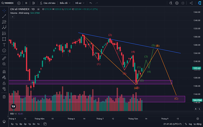The width and height of the screenshot is (203, 127).
Task: Open Các chỉ báo indicators menu
Action: (48, 3)
